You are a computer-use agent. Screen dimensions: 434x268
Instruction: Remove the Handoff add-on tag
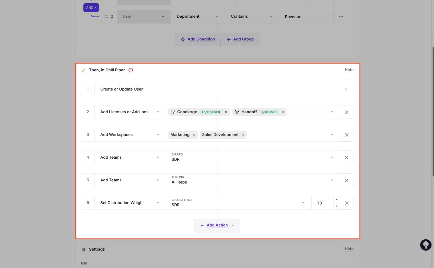(x=283, y=112)
